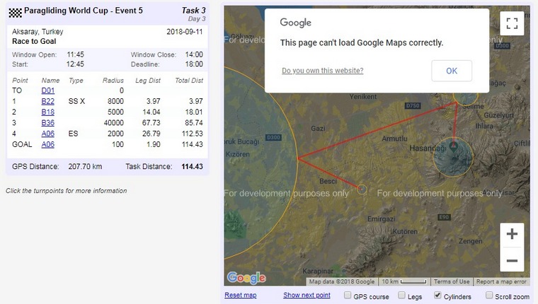The height and width of the screenshot is (304, 538).
Task: Enable the GPS course checkbox
Action: coord(348,295)
